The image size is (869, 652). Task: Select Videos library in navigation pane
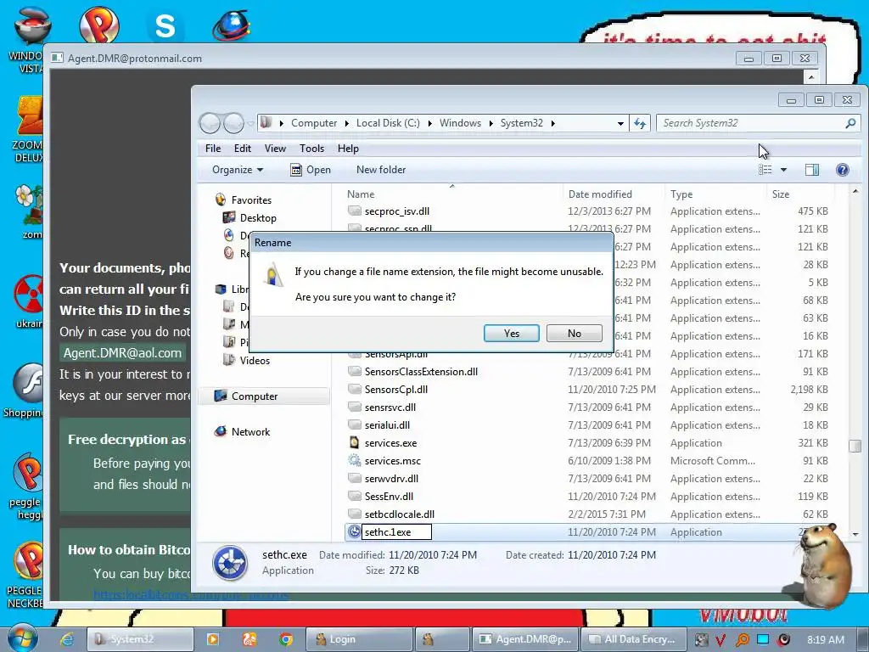click(255, 360)
